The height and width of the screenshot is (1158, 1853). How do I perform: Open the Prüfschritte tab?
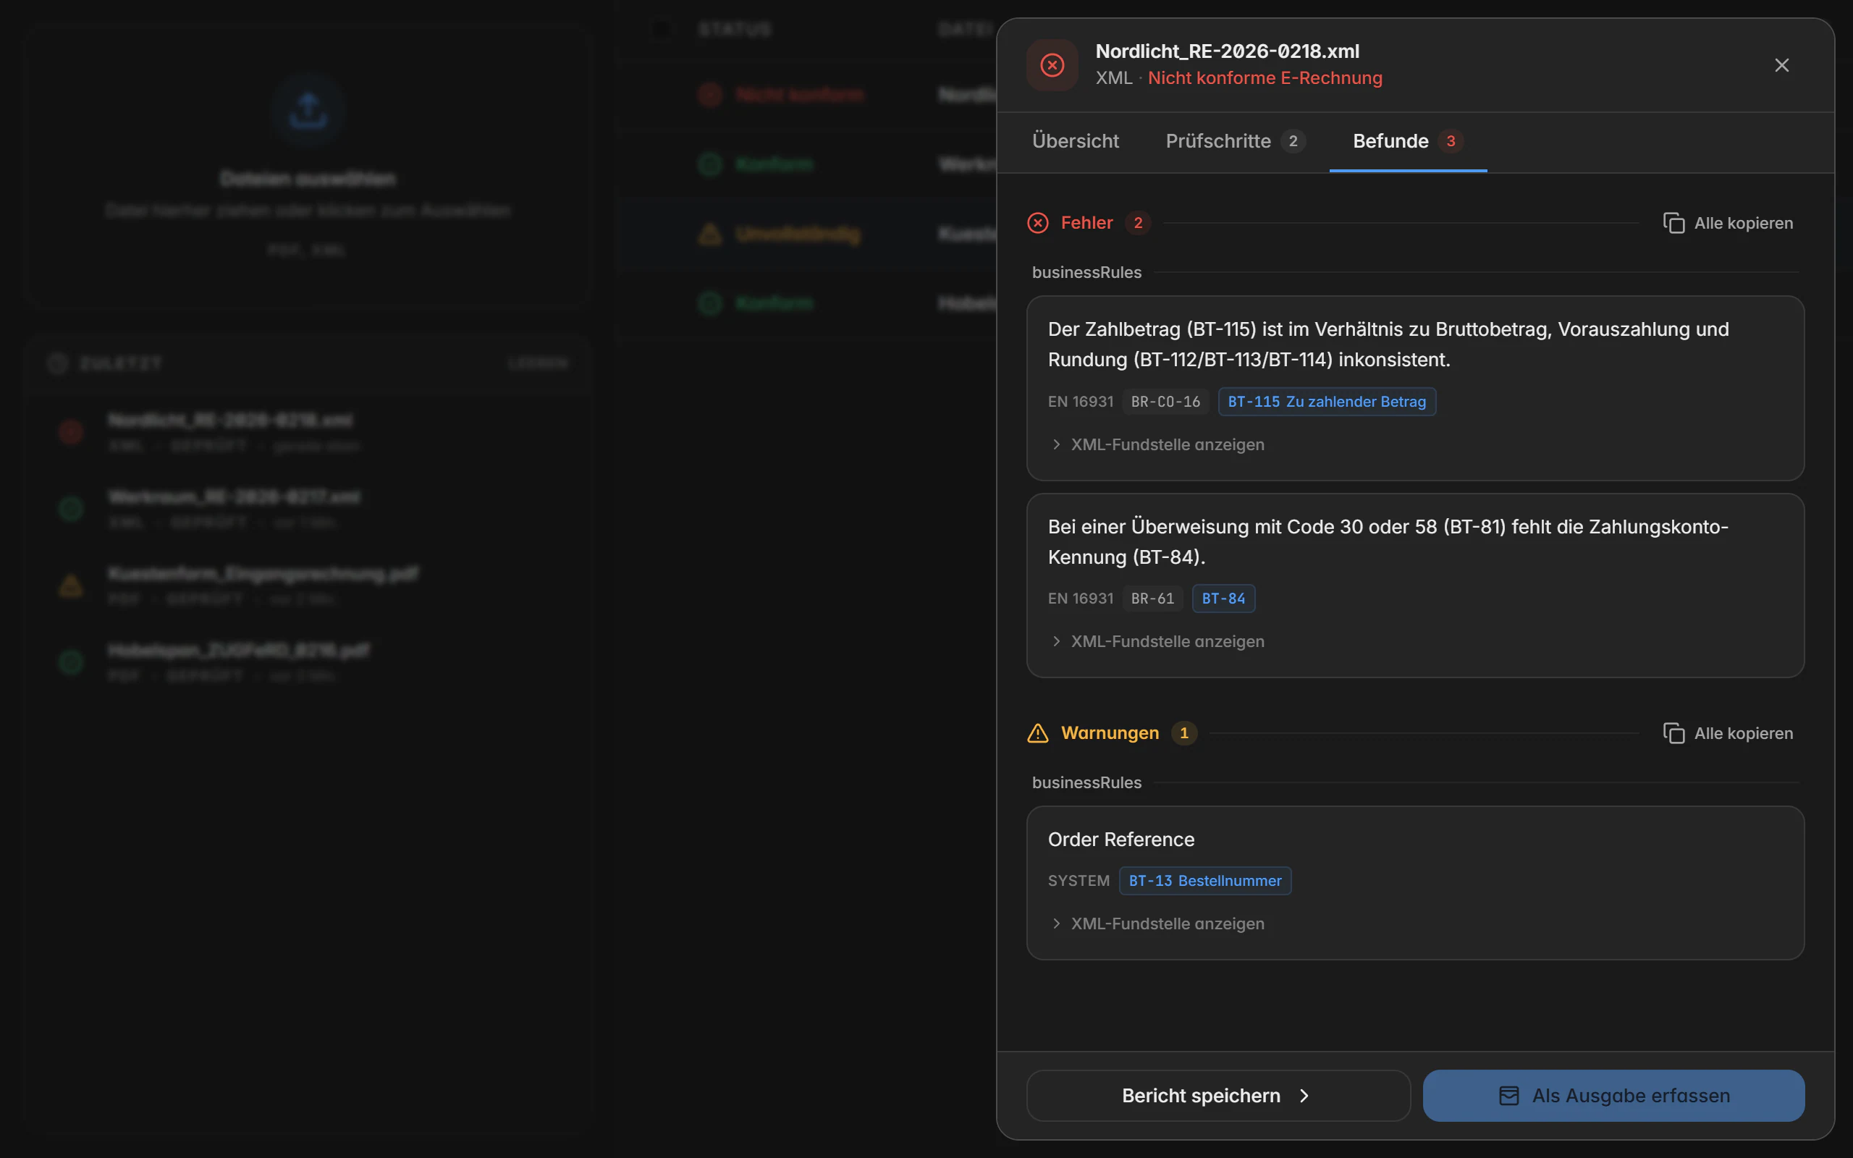click(1235, 141)
